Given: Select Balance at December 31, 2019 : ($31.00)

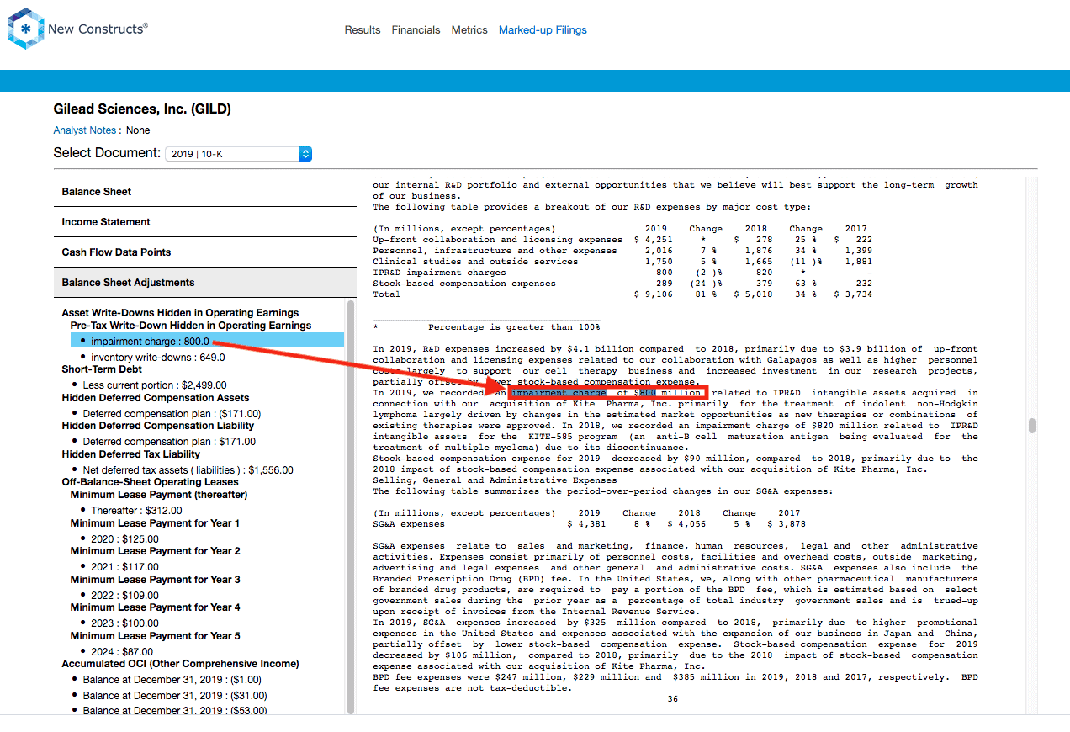Looking at the screenshot, I should 175,696.
